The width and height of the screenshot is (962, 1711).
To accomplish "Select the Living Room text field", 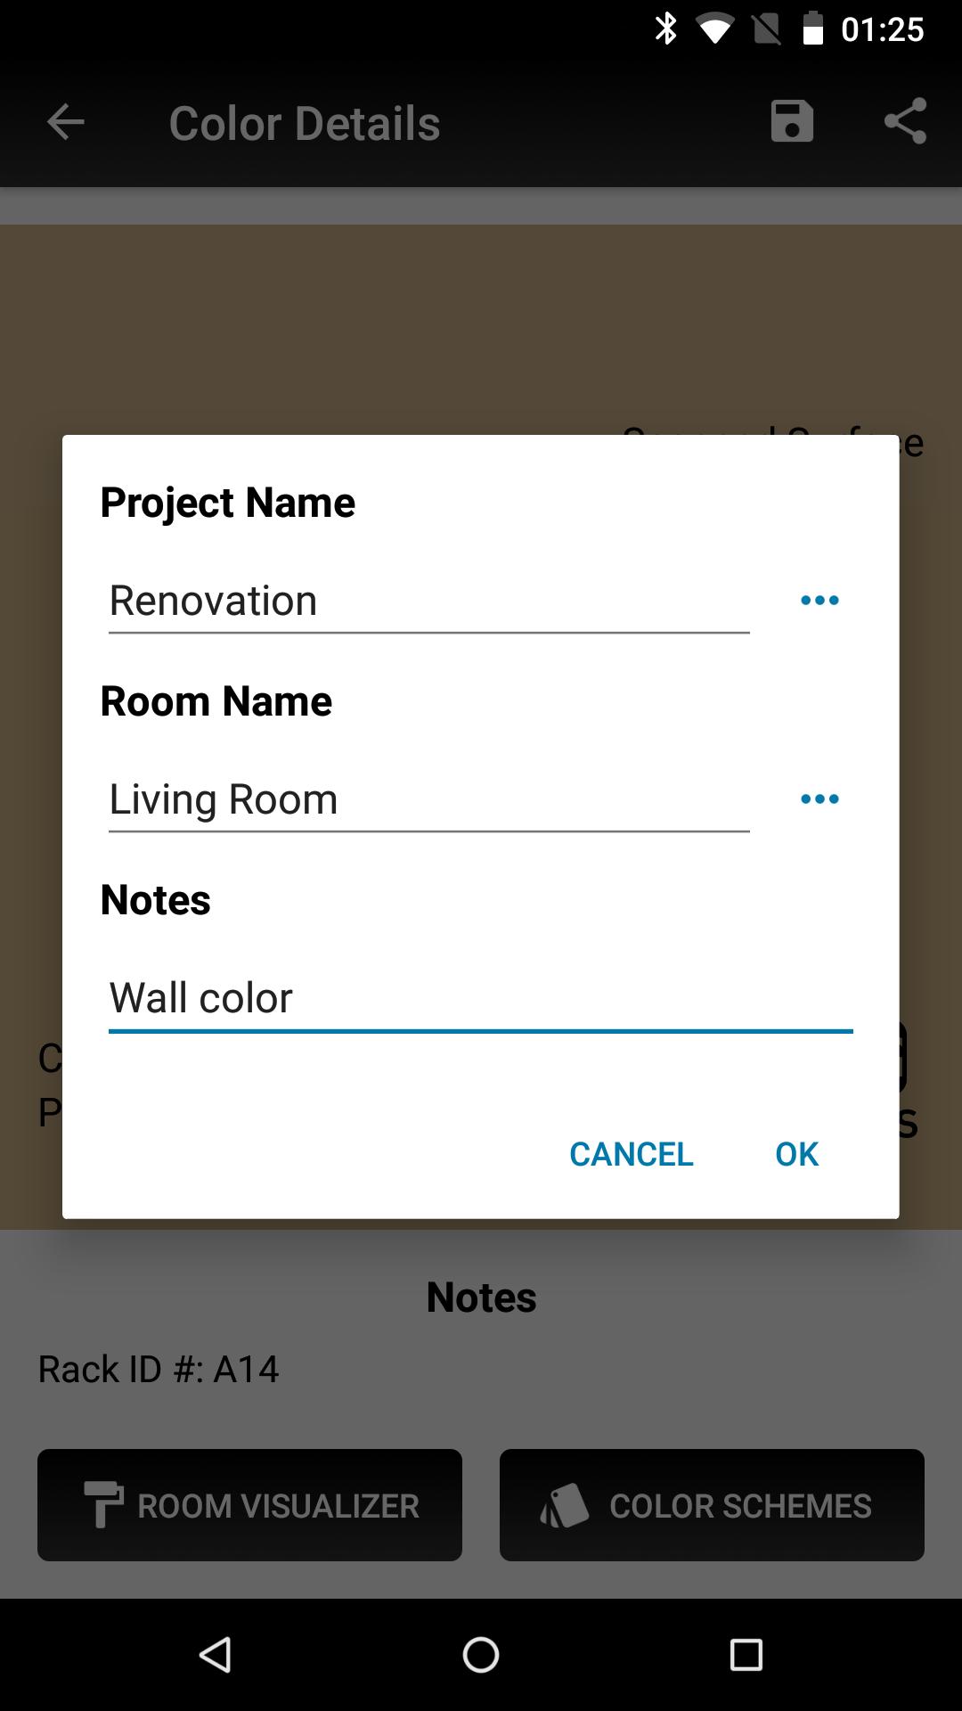I will tap(428, 800).
